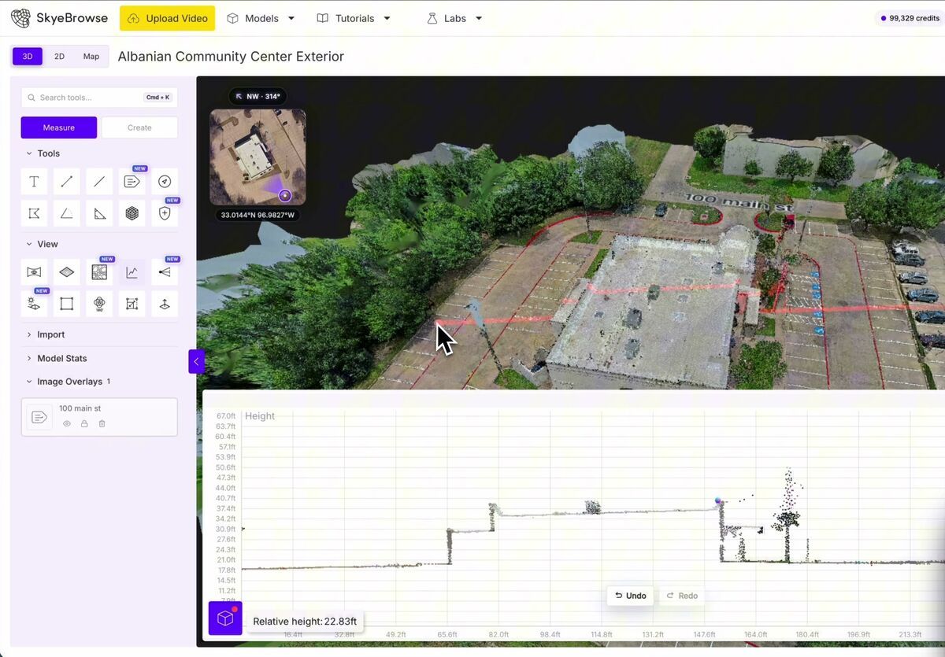This screenshot has width=945, height=657.
Task: Select the 3D cube volume tool
Action: tap(132, 213)
